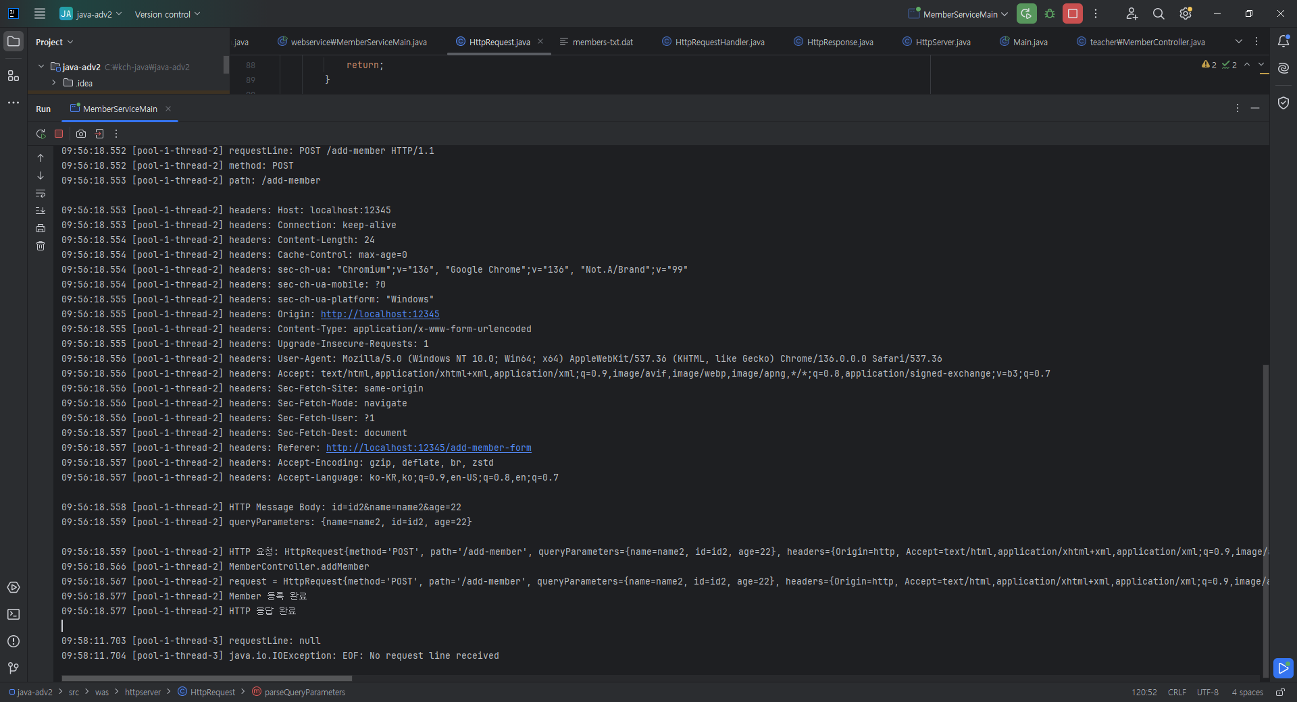
Task: Open Terminal tool window
Action: 14,614
